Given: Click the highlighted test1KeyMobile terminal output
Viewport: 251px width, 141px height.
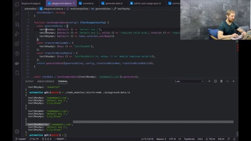Looking at the screenshot, I should pyautogui.click(x=38, y=125).
